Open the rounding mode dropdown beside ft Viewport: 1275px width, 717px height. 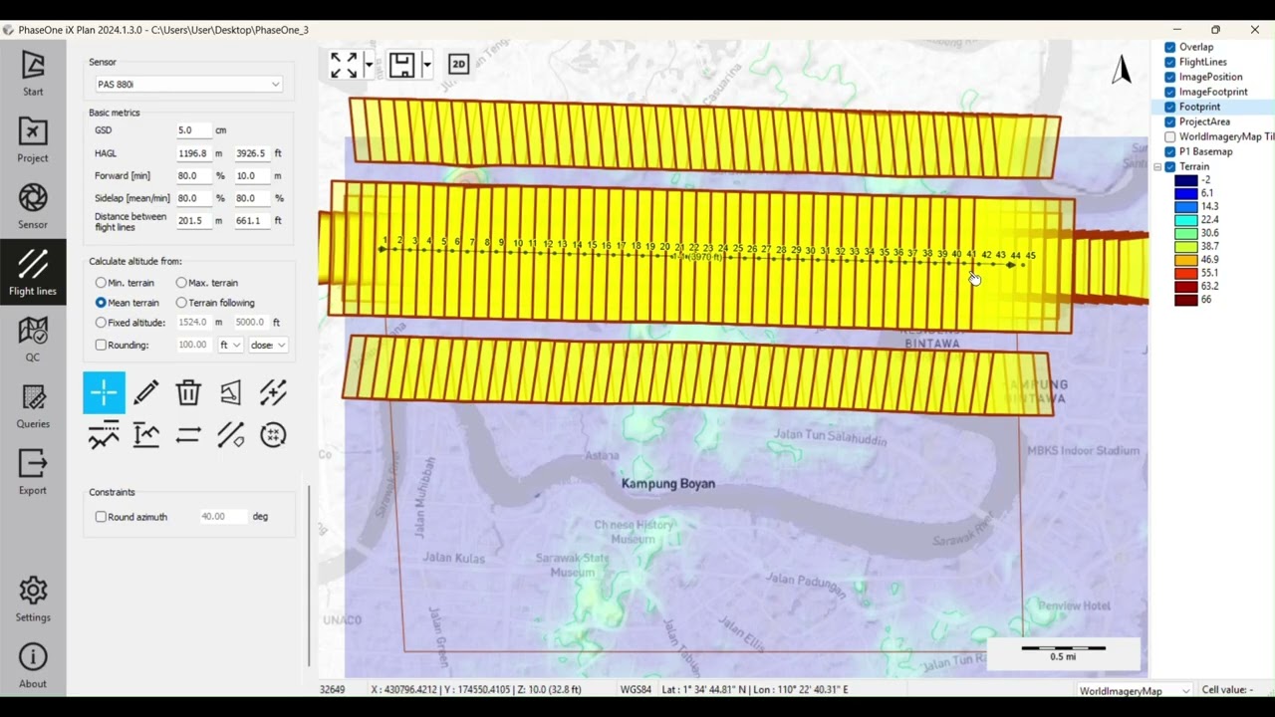(267, 345)
